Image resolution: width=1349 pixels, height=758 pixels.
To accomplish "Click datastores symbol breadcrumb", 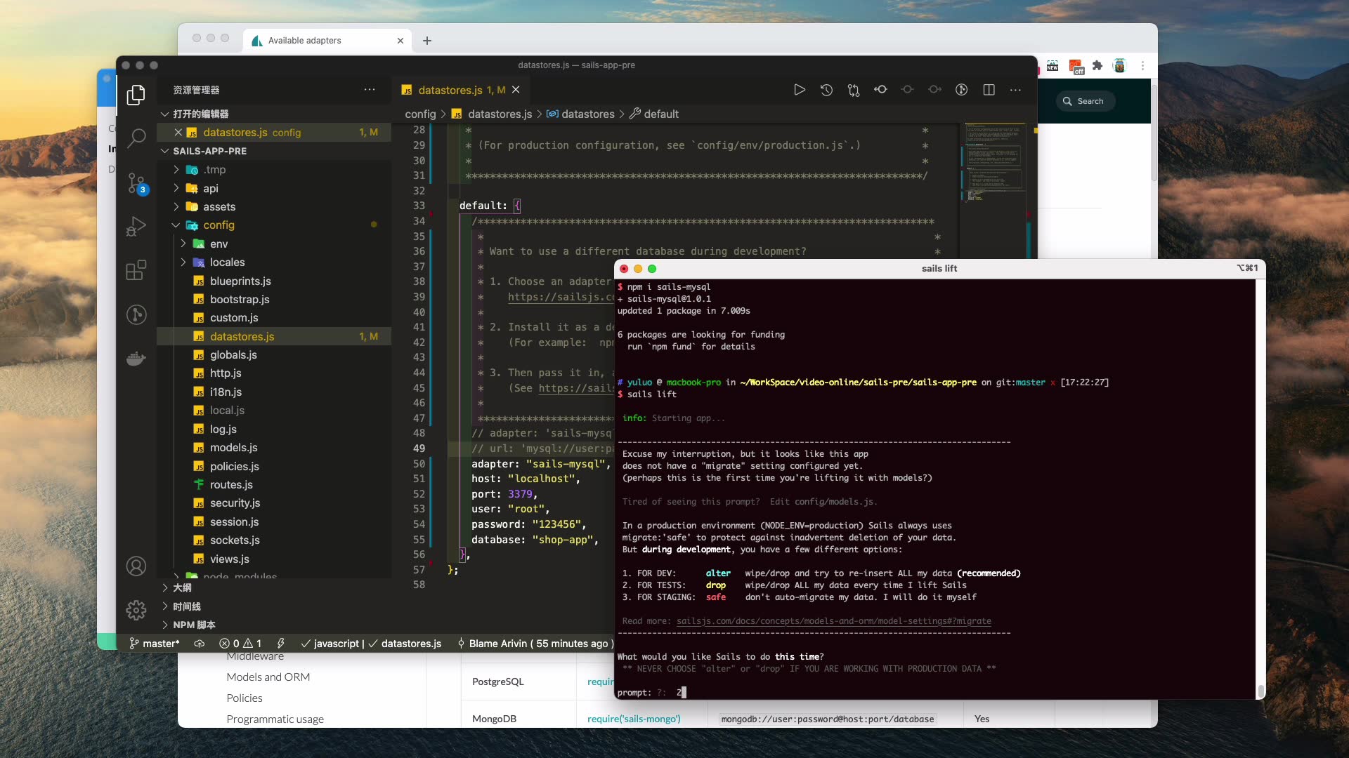I will pos(587,114).
